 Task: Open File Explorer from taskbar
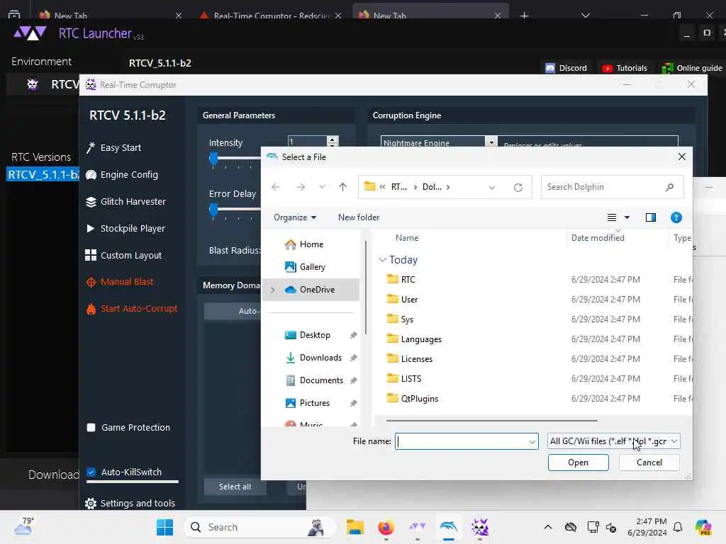(x=355, y=527)
